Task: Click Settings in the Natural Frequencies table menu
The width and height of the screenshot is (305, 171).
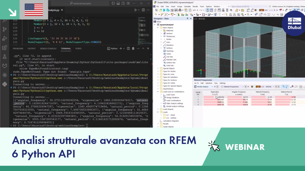Action: coord(222,83)
